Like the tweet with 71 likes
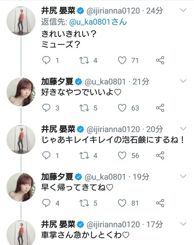The height and width of the screenshot is (245, 194). point(122,60)
